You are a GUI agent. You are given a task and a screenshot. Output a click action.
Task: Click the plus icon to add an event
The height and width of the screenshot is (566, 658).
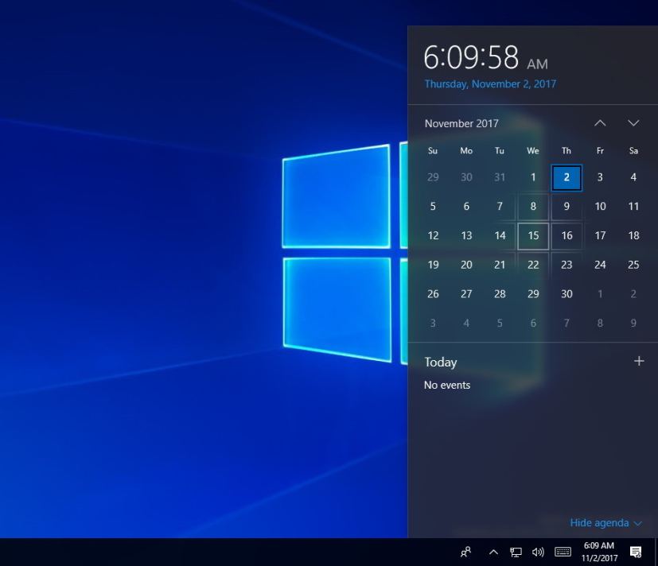click(639, 361)
